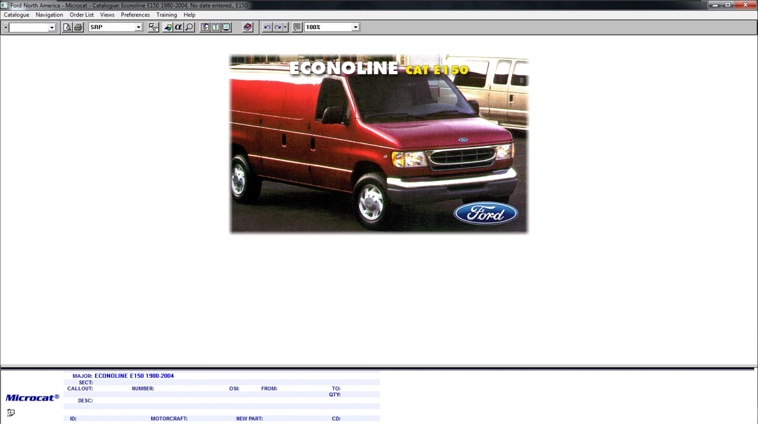This screenshot has width=758, height=424.
Task: Expand the SRP price type dropdown
Action: (139, 27)
